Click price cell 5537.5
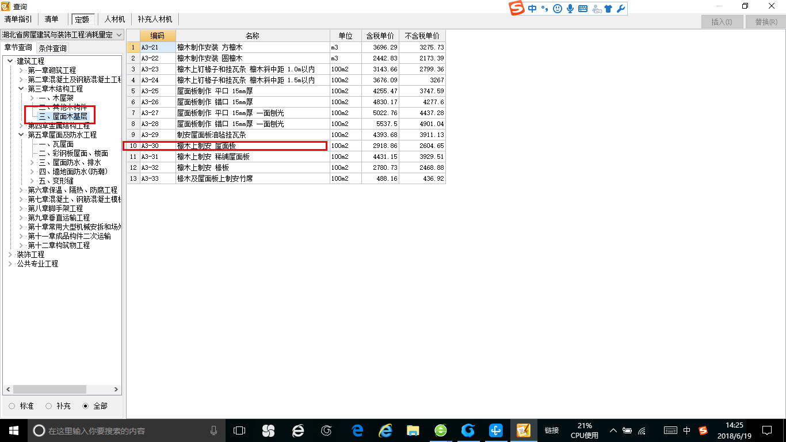Viewport: 786px width, 442px height. point(380,124)
